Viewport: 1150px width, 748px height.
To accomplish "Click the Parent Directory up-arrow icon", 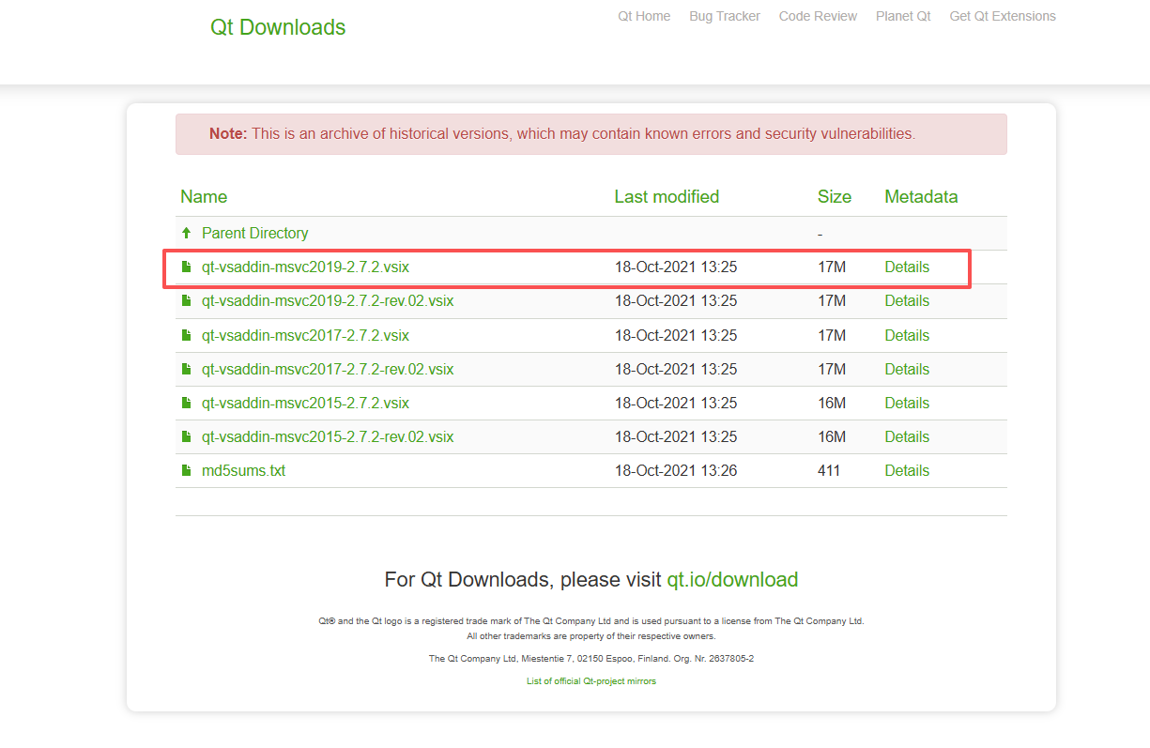I will coord(186,233).
